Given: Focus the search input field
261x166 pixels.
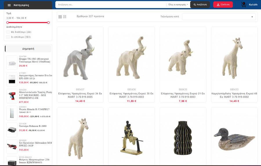Looking at the screenshot, I should [x=111, y=5].
